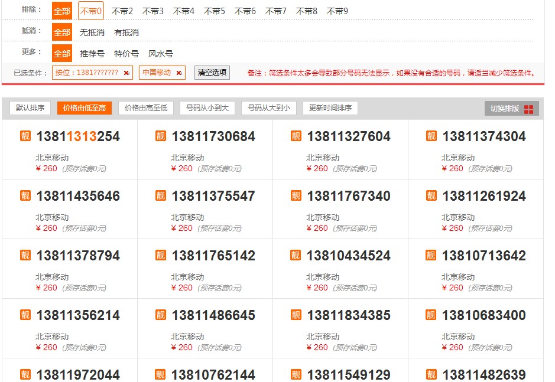The height and width of the screenshot is (382, 555).
Task: Sort by 更新时间排序
Action: click(x=330, y=108)
